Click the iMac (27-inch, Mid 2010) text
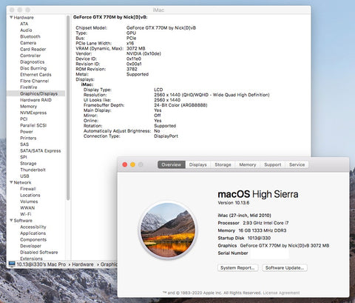 tap(244, 216)
